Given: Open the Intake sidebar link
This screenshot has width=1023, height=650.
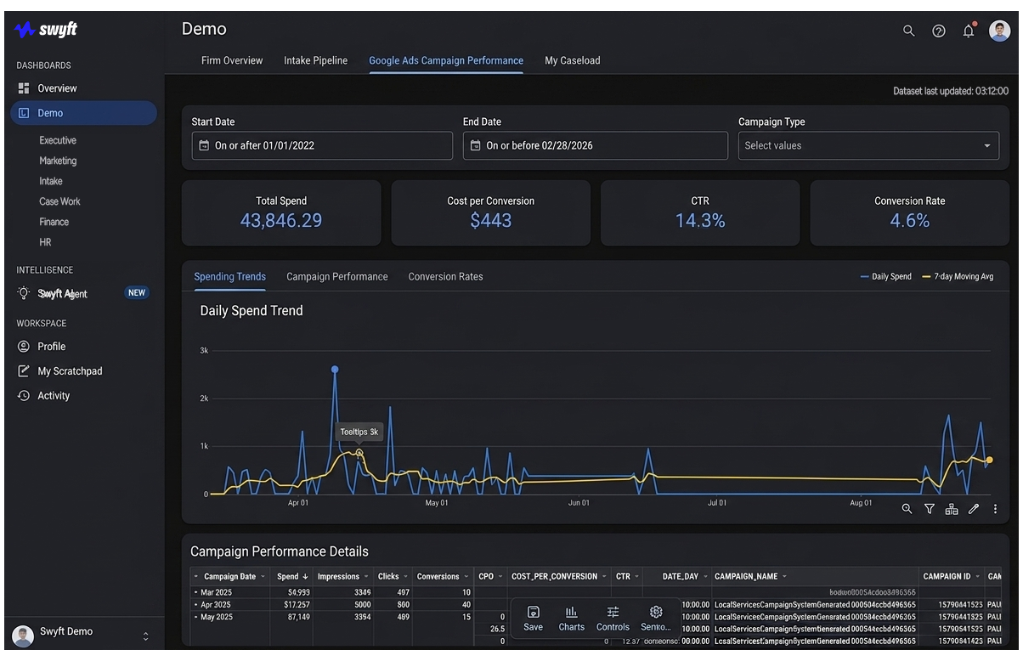Looking at the screenshot, I should [x=51, y=181].
